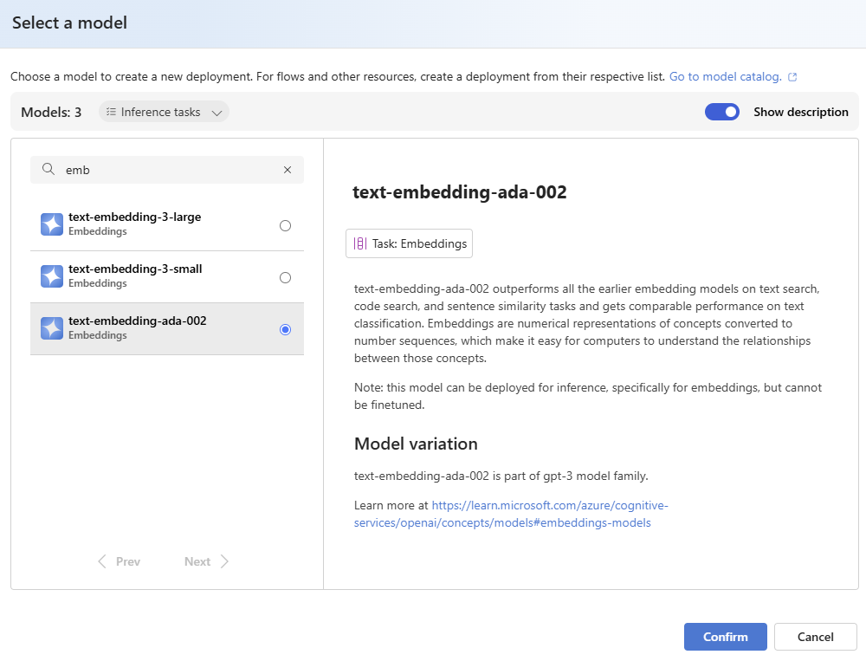Click the text-embedding-ada-002 list row name
866x661 pixels.
[x=138, y=321]
